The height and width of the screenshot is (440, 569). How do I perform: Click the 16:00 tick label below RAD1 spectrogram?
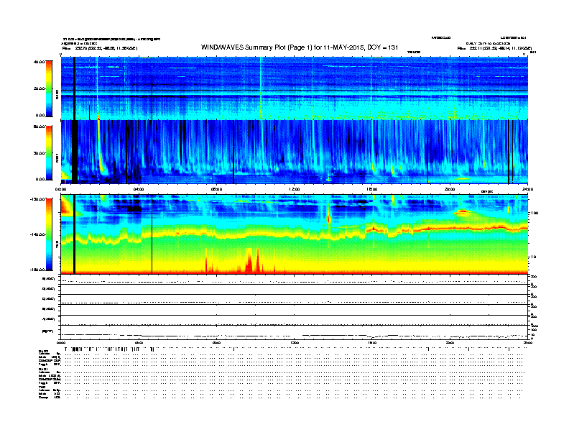coord(372,189)
